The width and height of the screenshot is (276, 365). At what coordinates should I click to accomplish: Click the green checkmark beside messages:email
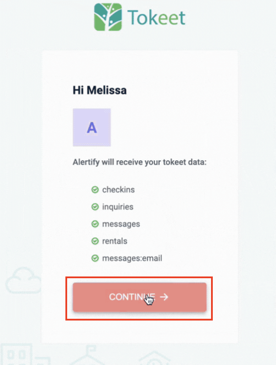pos(95,258)
